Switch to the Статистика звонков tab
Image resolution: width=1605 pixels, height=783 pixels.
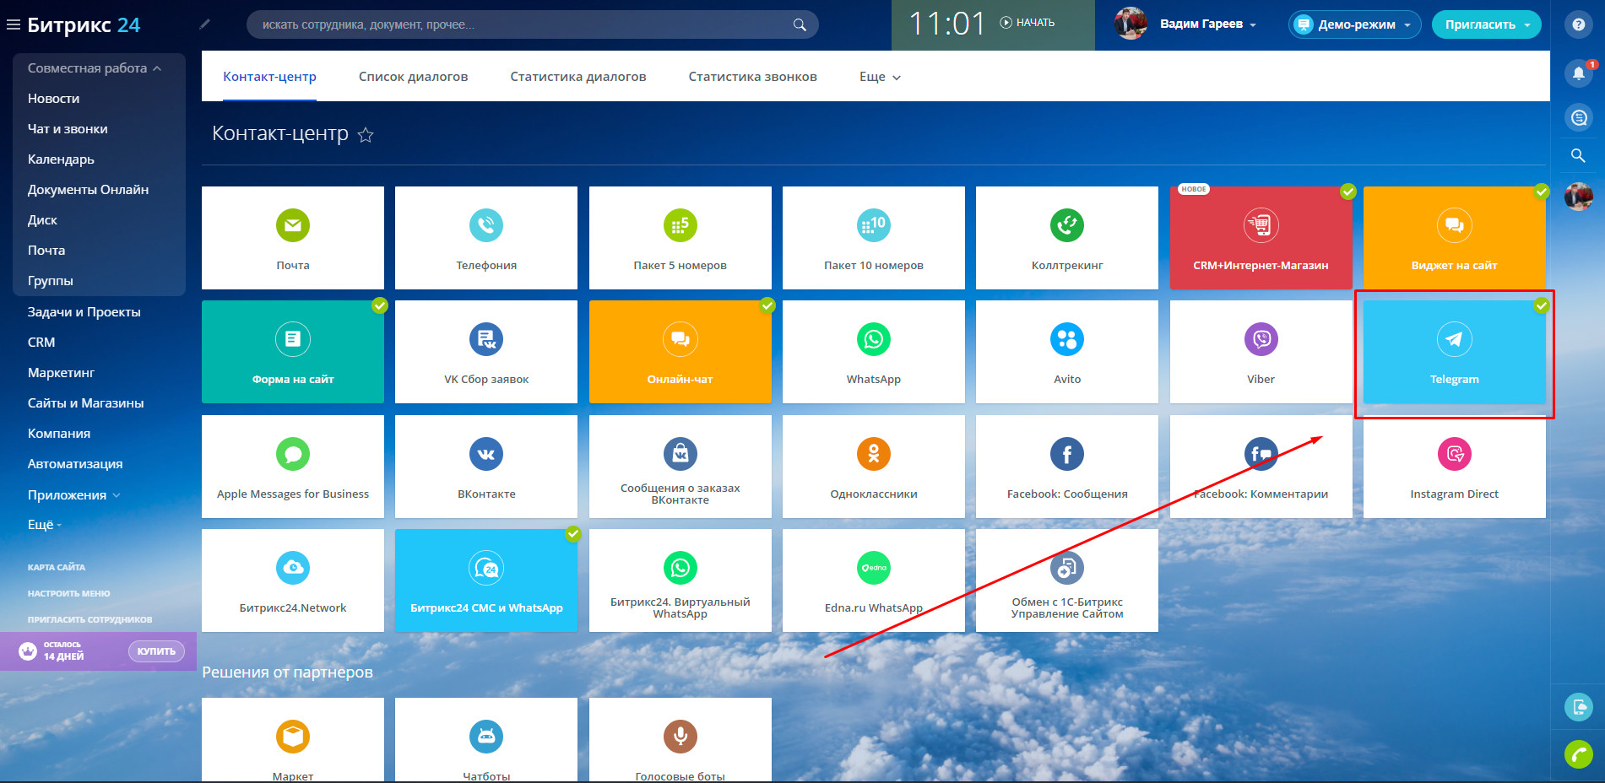pyautogui.click(x=753, y=77)
